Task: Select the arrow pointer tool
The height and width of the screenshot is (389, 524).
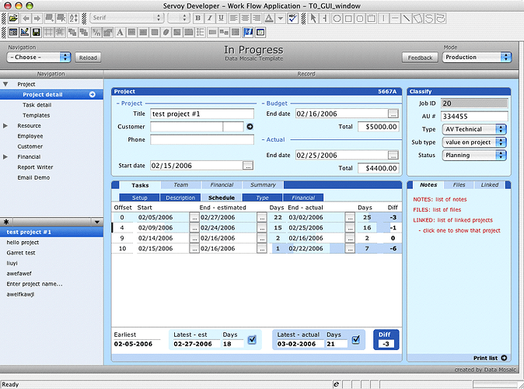Action: tap(313, 18)
